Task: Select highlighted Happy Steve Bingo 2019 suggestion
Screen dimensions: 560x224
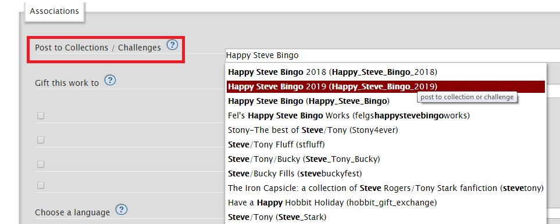Action: coord(386,86)
